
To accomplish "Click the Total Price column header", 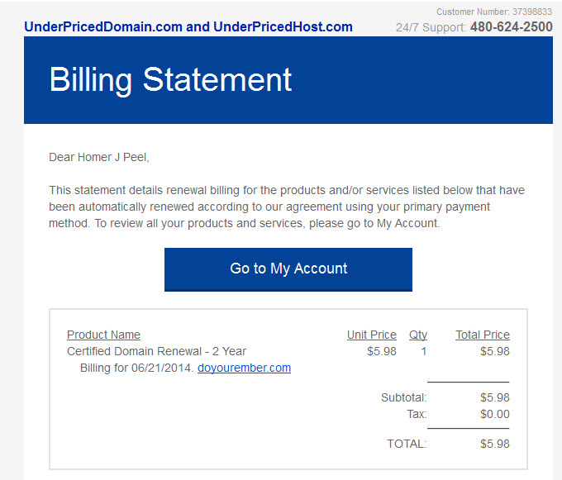I will coord(482,335).
